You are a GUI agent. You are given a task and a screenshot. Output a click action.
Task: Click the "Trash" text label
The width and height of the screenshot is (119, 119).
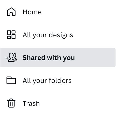[x=31, y=104]
